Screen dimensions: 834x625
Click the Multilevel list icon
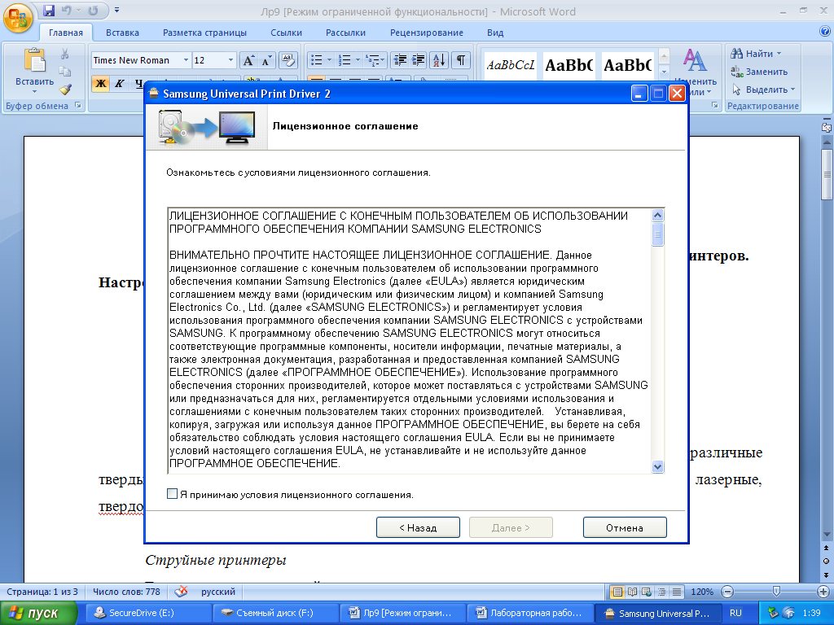(x=372, y=60)
